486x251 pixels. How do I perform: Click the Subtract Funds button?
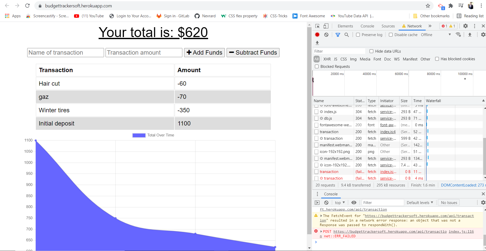coord(253,53)
